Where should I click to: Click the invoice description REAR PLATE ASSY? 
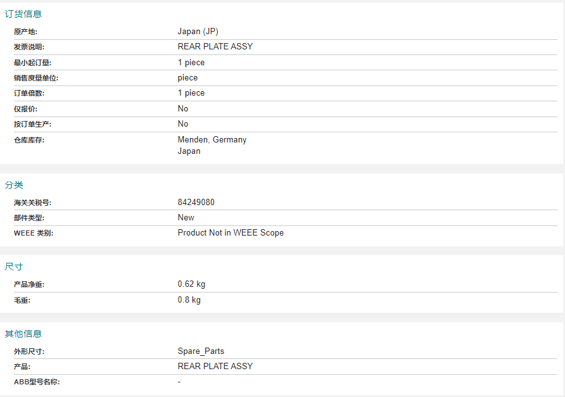click(x=215, y=46)
